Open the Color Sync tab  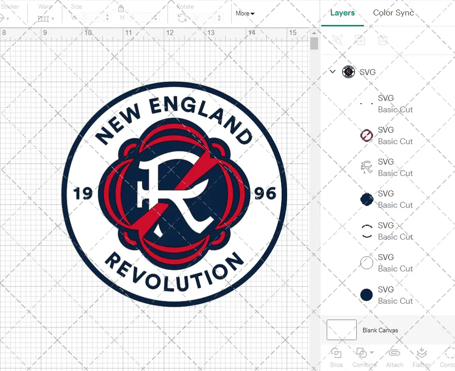click(x=393, y=13)
